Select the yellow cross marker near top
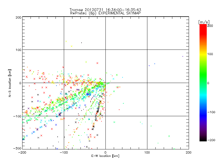This screenshot has height=166, width=222. pyautogui.click(x=72, y=46)
